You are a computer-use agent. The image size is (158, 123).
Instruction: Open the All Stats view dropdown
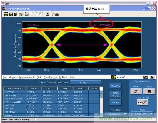click(x=85, y=82)
